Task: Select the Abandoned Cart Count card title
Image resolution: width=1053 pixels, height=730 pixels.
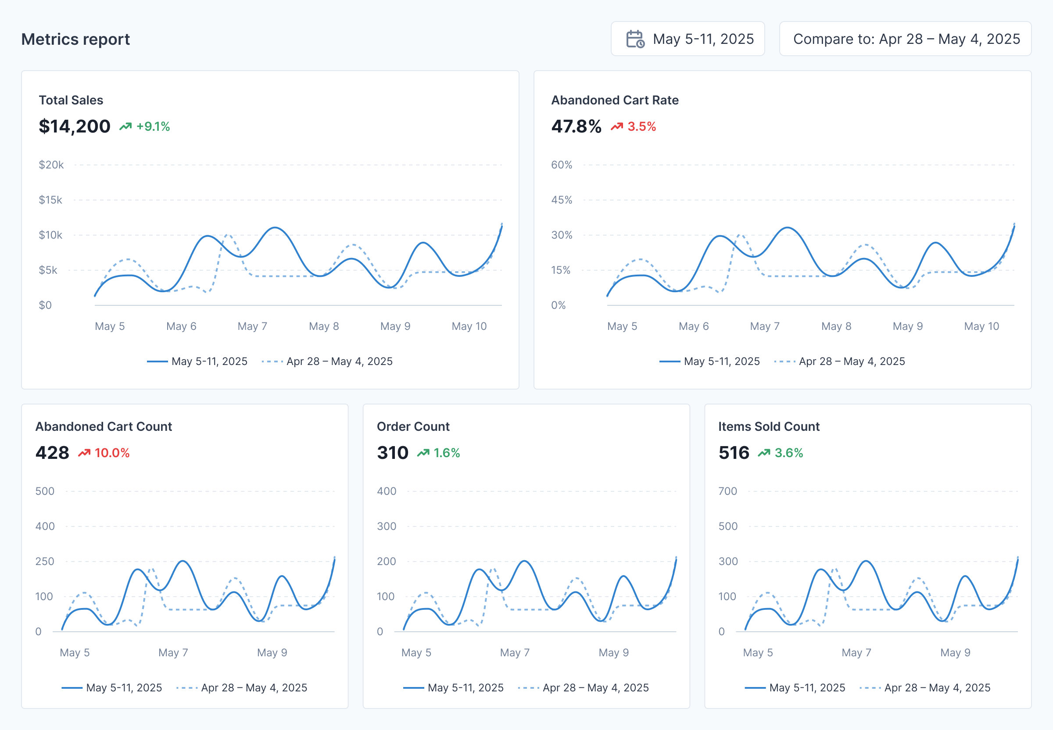Action: [104, 426]
